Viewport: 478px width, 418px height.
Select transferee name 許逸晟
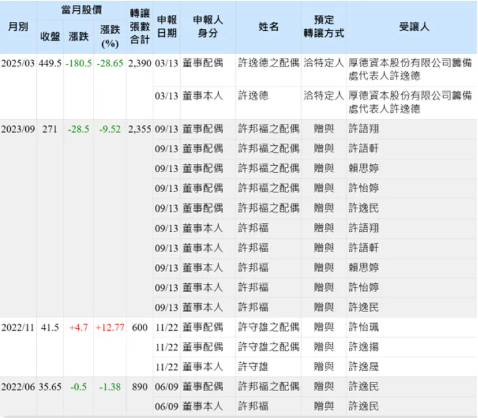click(x=364, y=367)
